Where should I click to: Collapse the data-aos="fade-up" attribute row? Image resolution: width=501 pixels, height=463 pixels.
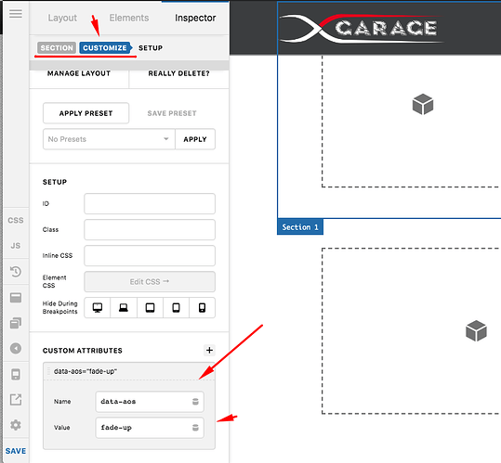129,371
